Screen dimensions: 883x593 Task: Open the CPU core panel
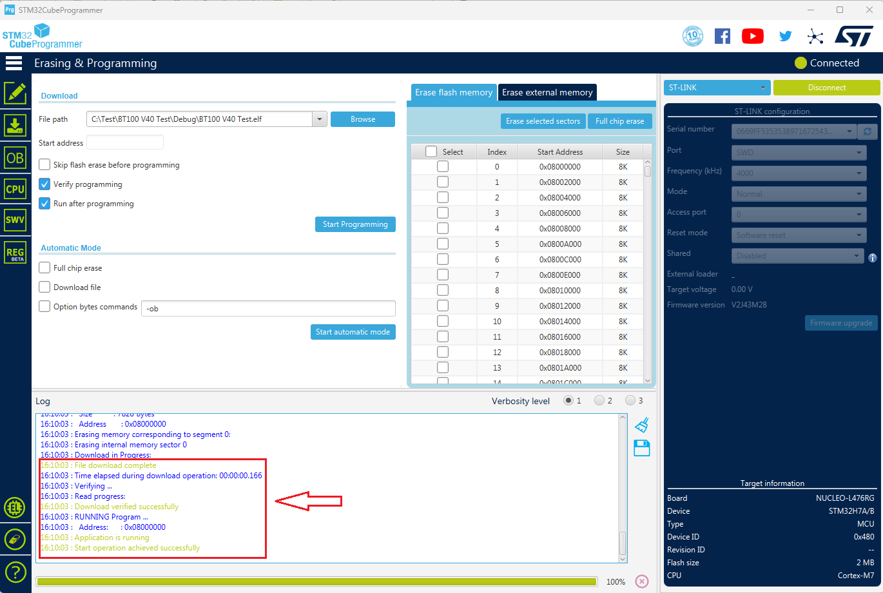pos(15,189)
